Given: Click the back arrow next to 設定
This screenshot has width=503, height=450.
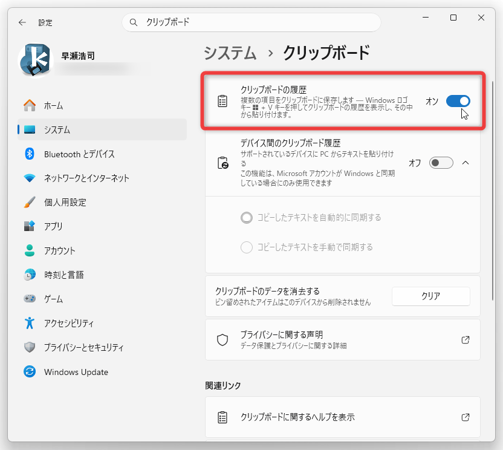Looking at the screenshot, I should click(22, 22).
